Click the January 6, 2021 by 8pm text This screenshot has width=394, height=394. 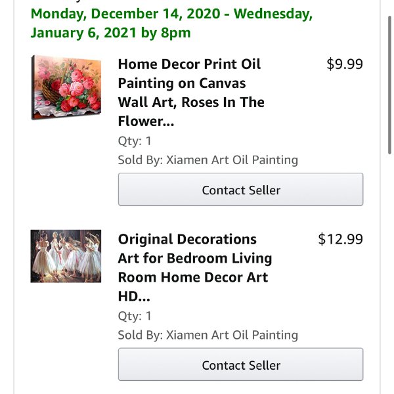[x=110, y=33]
